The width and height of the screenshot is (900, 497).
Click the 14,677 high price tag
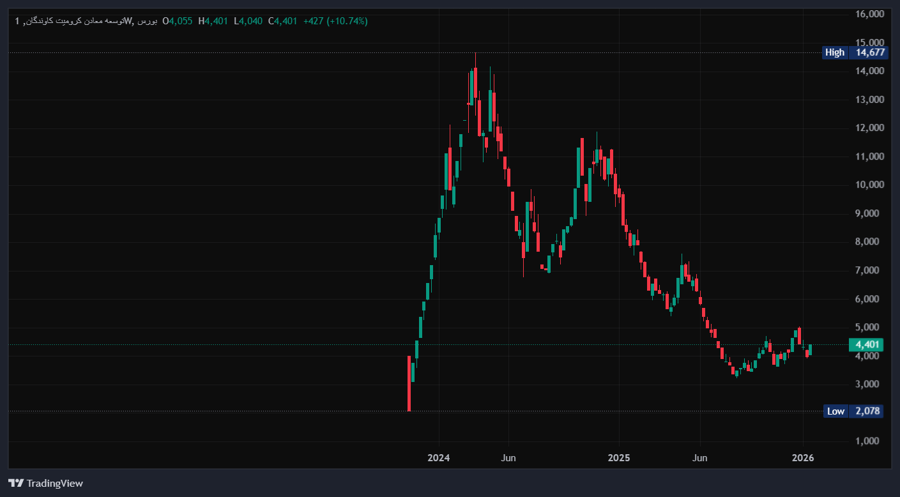point(866,52)
